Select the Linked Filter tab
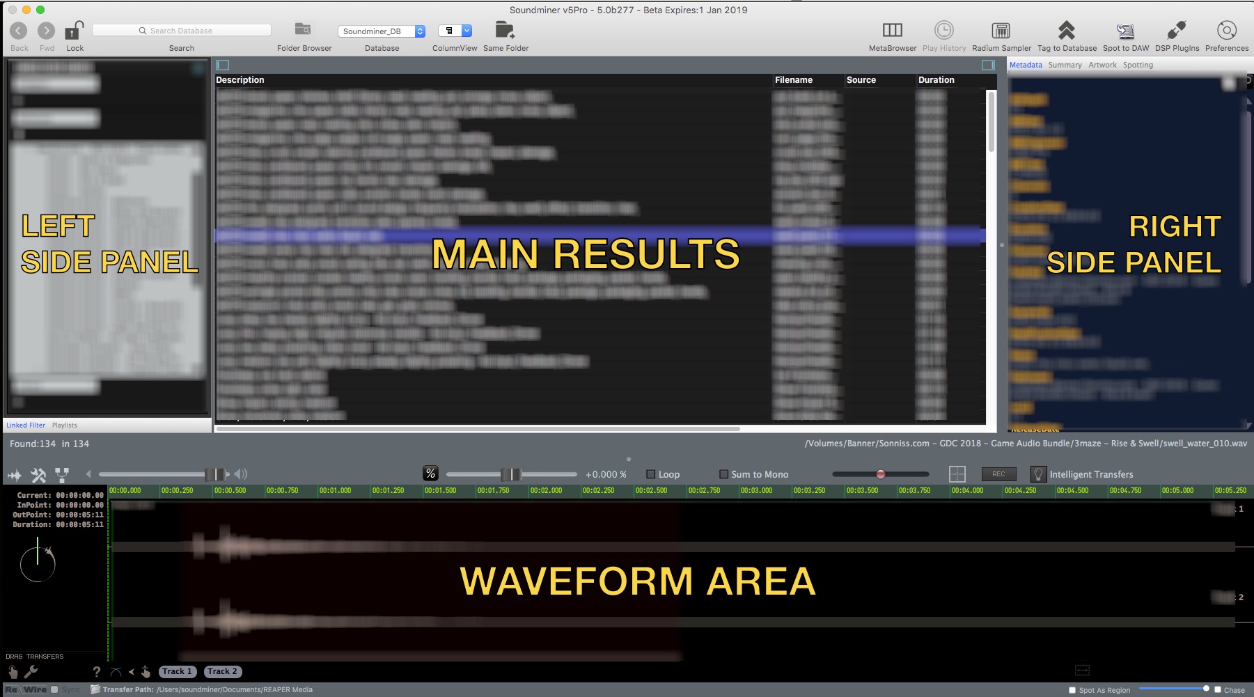 click(x=26, y=425)
